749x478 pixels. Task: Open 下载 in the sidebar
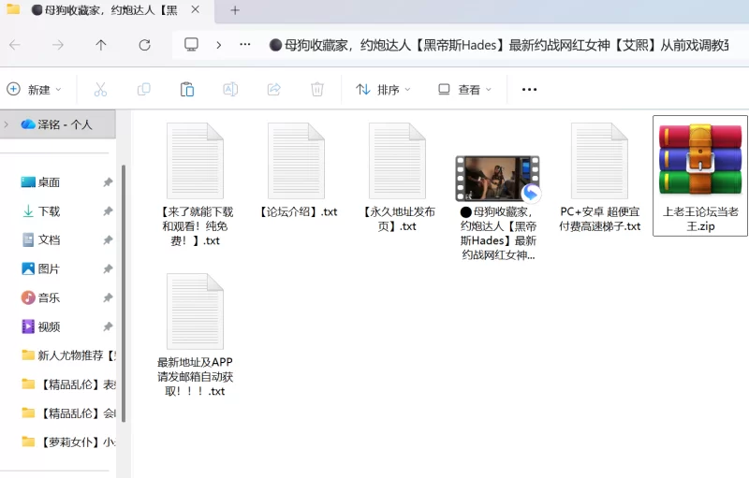(x=49, y=211)
